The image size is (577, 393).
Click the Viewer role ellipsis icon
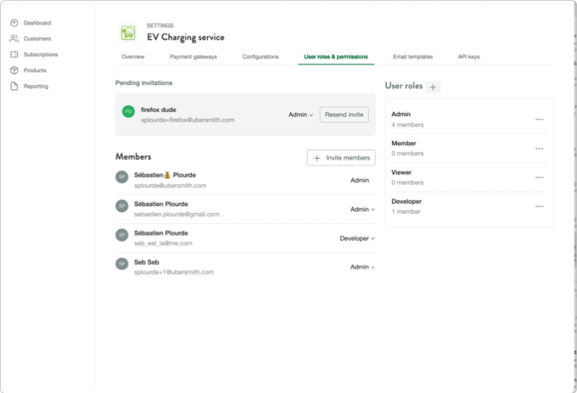pyautogui.click(x=539, y=177)
